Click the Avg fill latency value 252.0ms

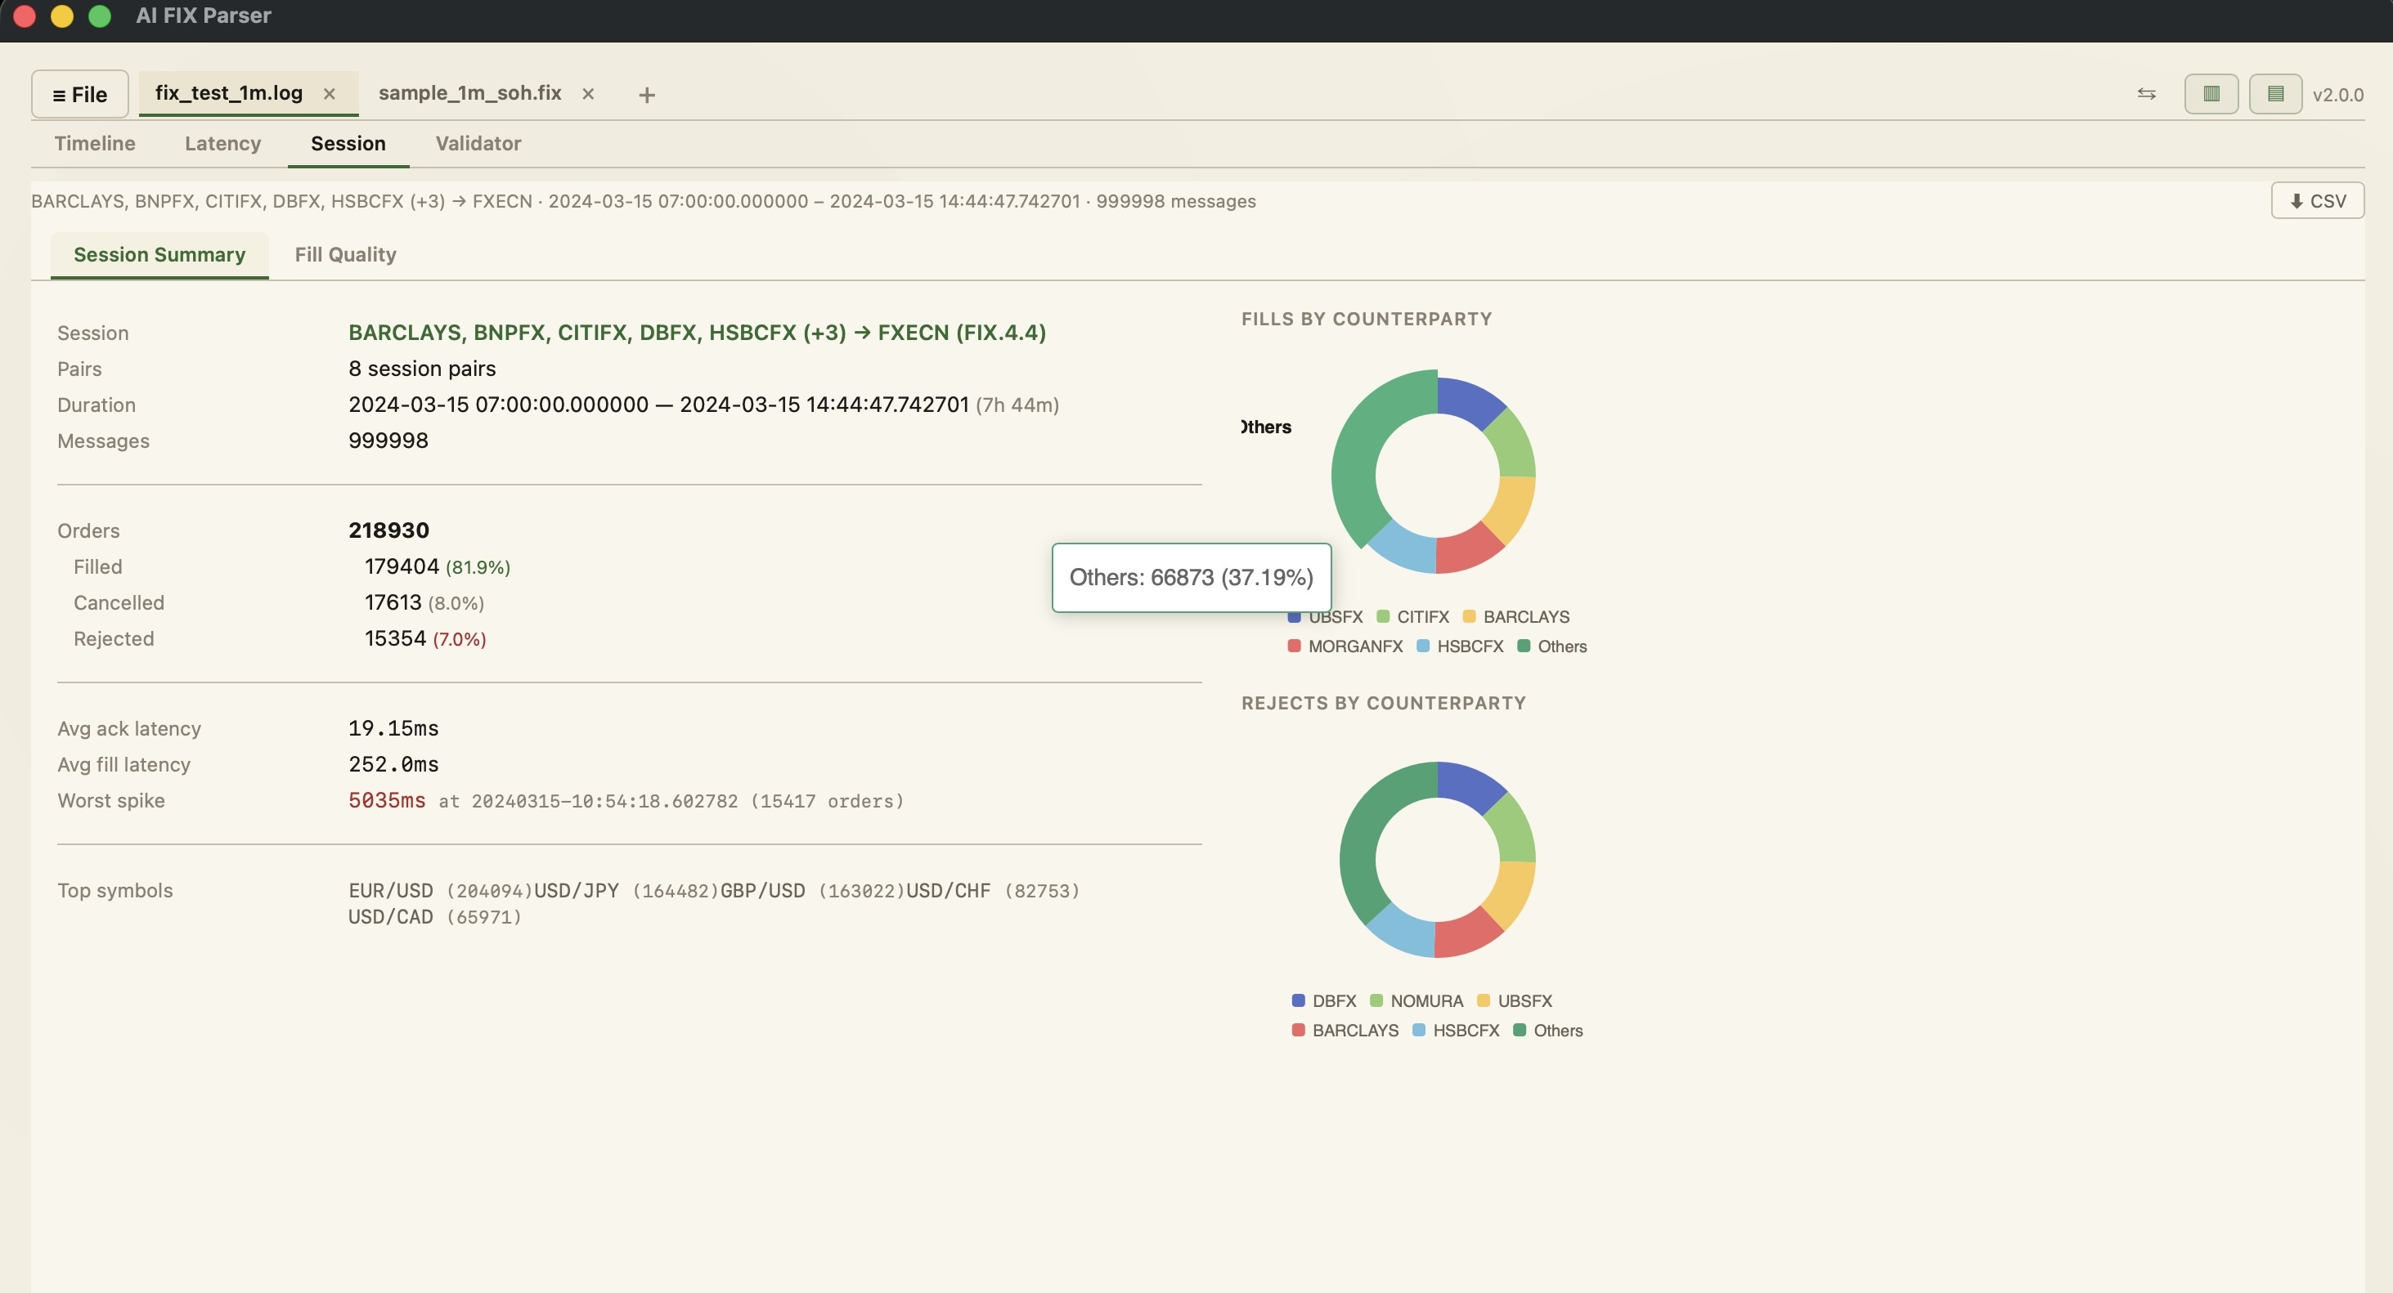(393, 765)
